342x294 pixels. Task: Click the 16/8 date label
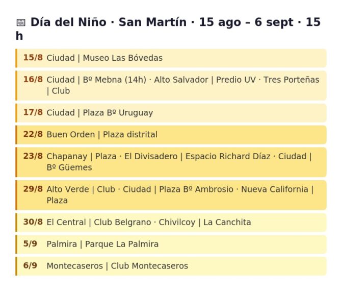(33, 80)
